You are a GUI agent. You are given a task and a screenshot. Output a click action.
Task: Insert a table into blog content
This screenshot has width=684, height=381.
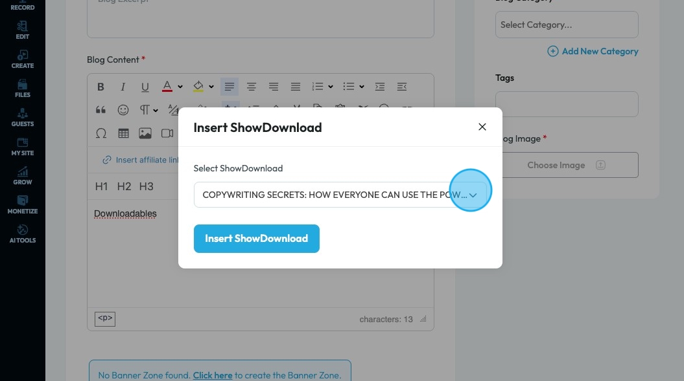[x=123, y=133]
